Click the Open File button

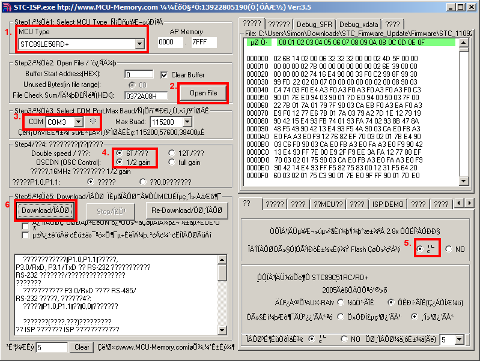pos(203,93)
